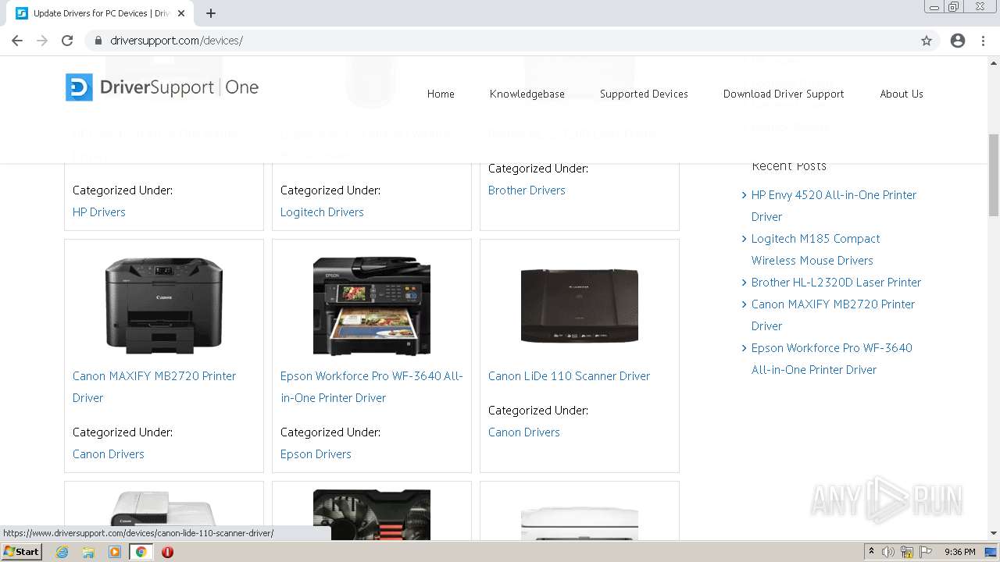Go to Supported Devices page

coord(644,94)
